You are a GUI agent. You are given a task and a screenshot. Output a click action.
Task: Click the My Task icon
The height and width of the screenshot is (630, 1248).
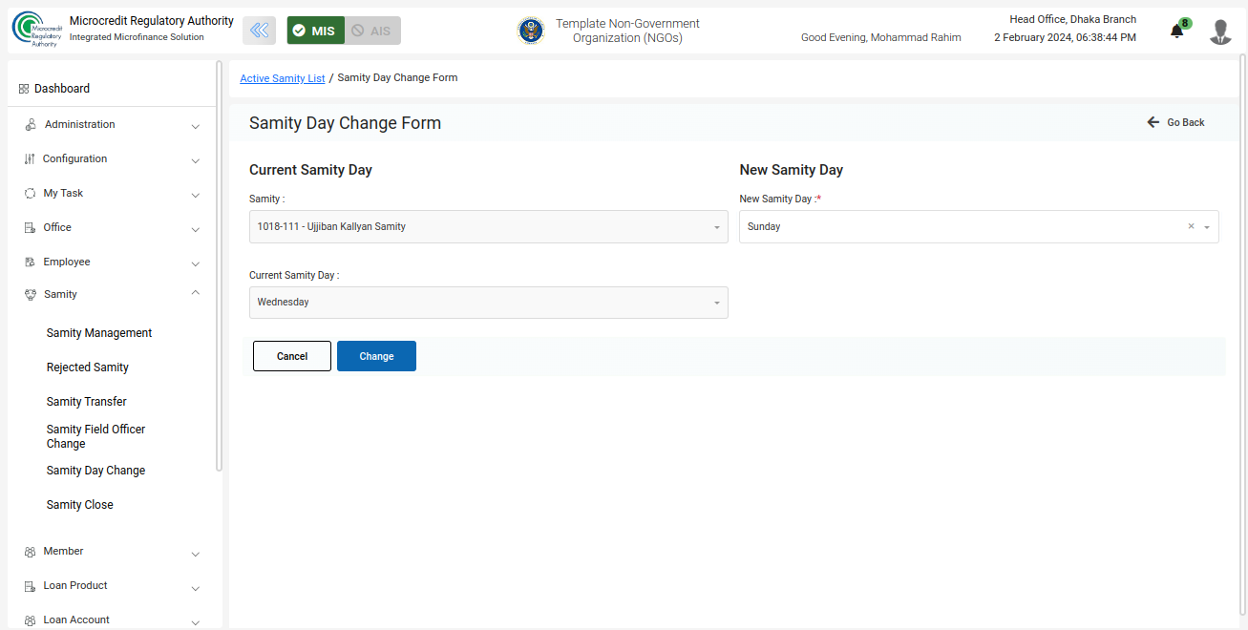coord(30,194)
